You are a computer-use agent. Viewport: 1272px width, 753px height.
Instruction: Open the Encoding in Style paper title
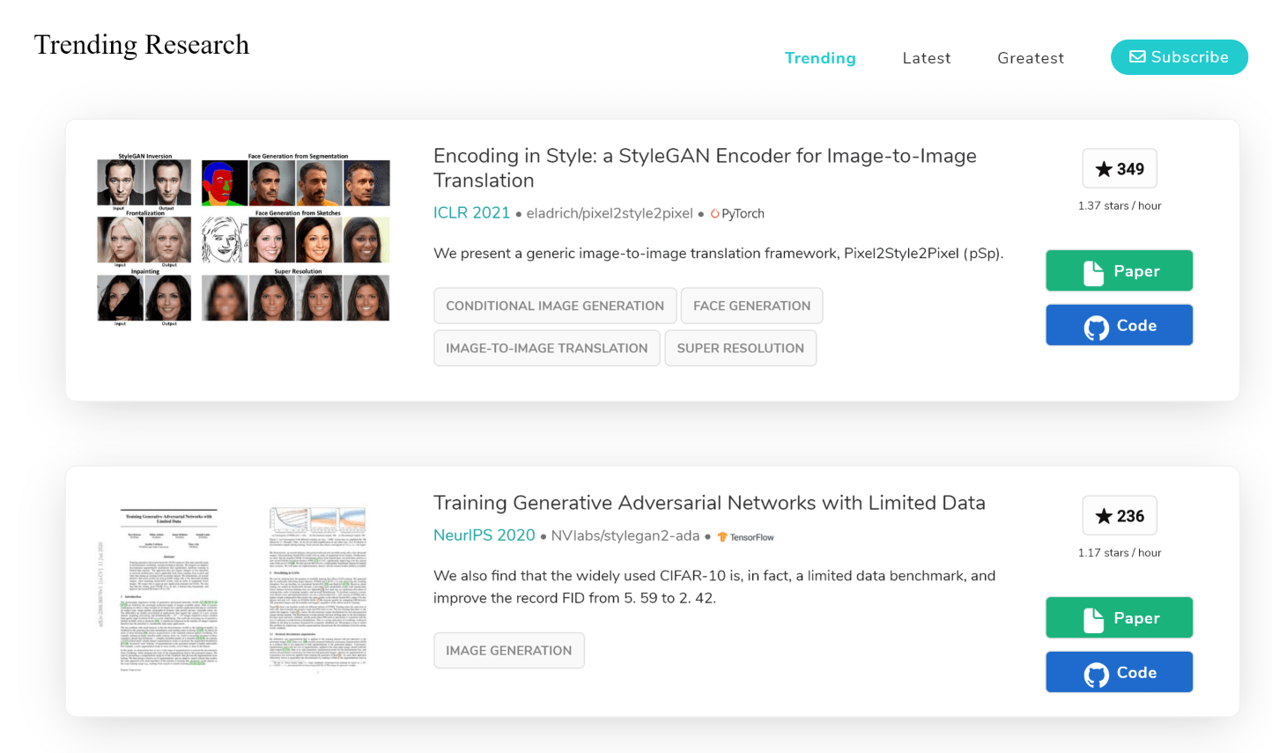(705, 168)
